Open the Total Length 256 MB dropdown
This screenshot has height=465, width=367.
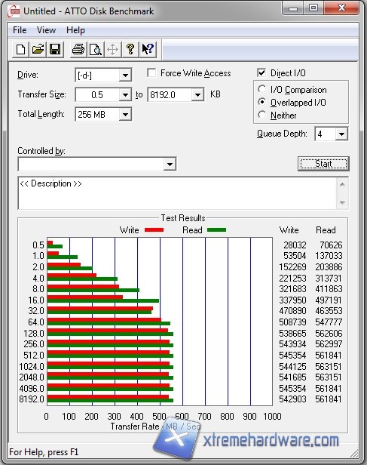125,115
